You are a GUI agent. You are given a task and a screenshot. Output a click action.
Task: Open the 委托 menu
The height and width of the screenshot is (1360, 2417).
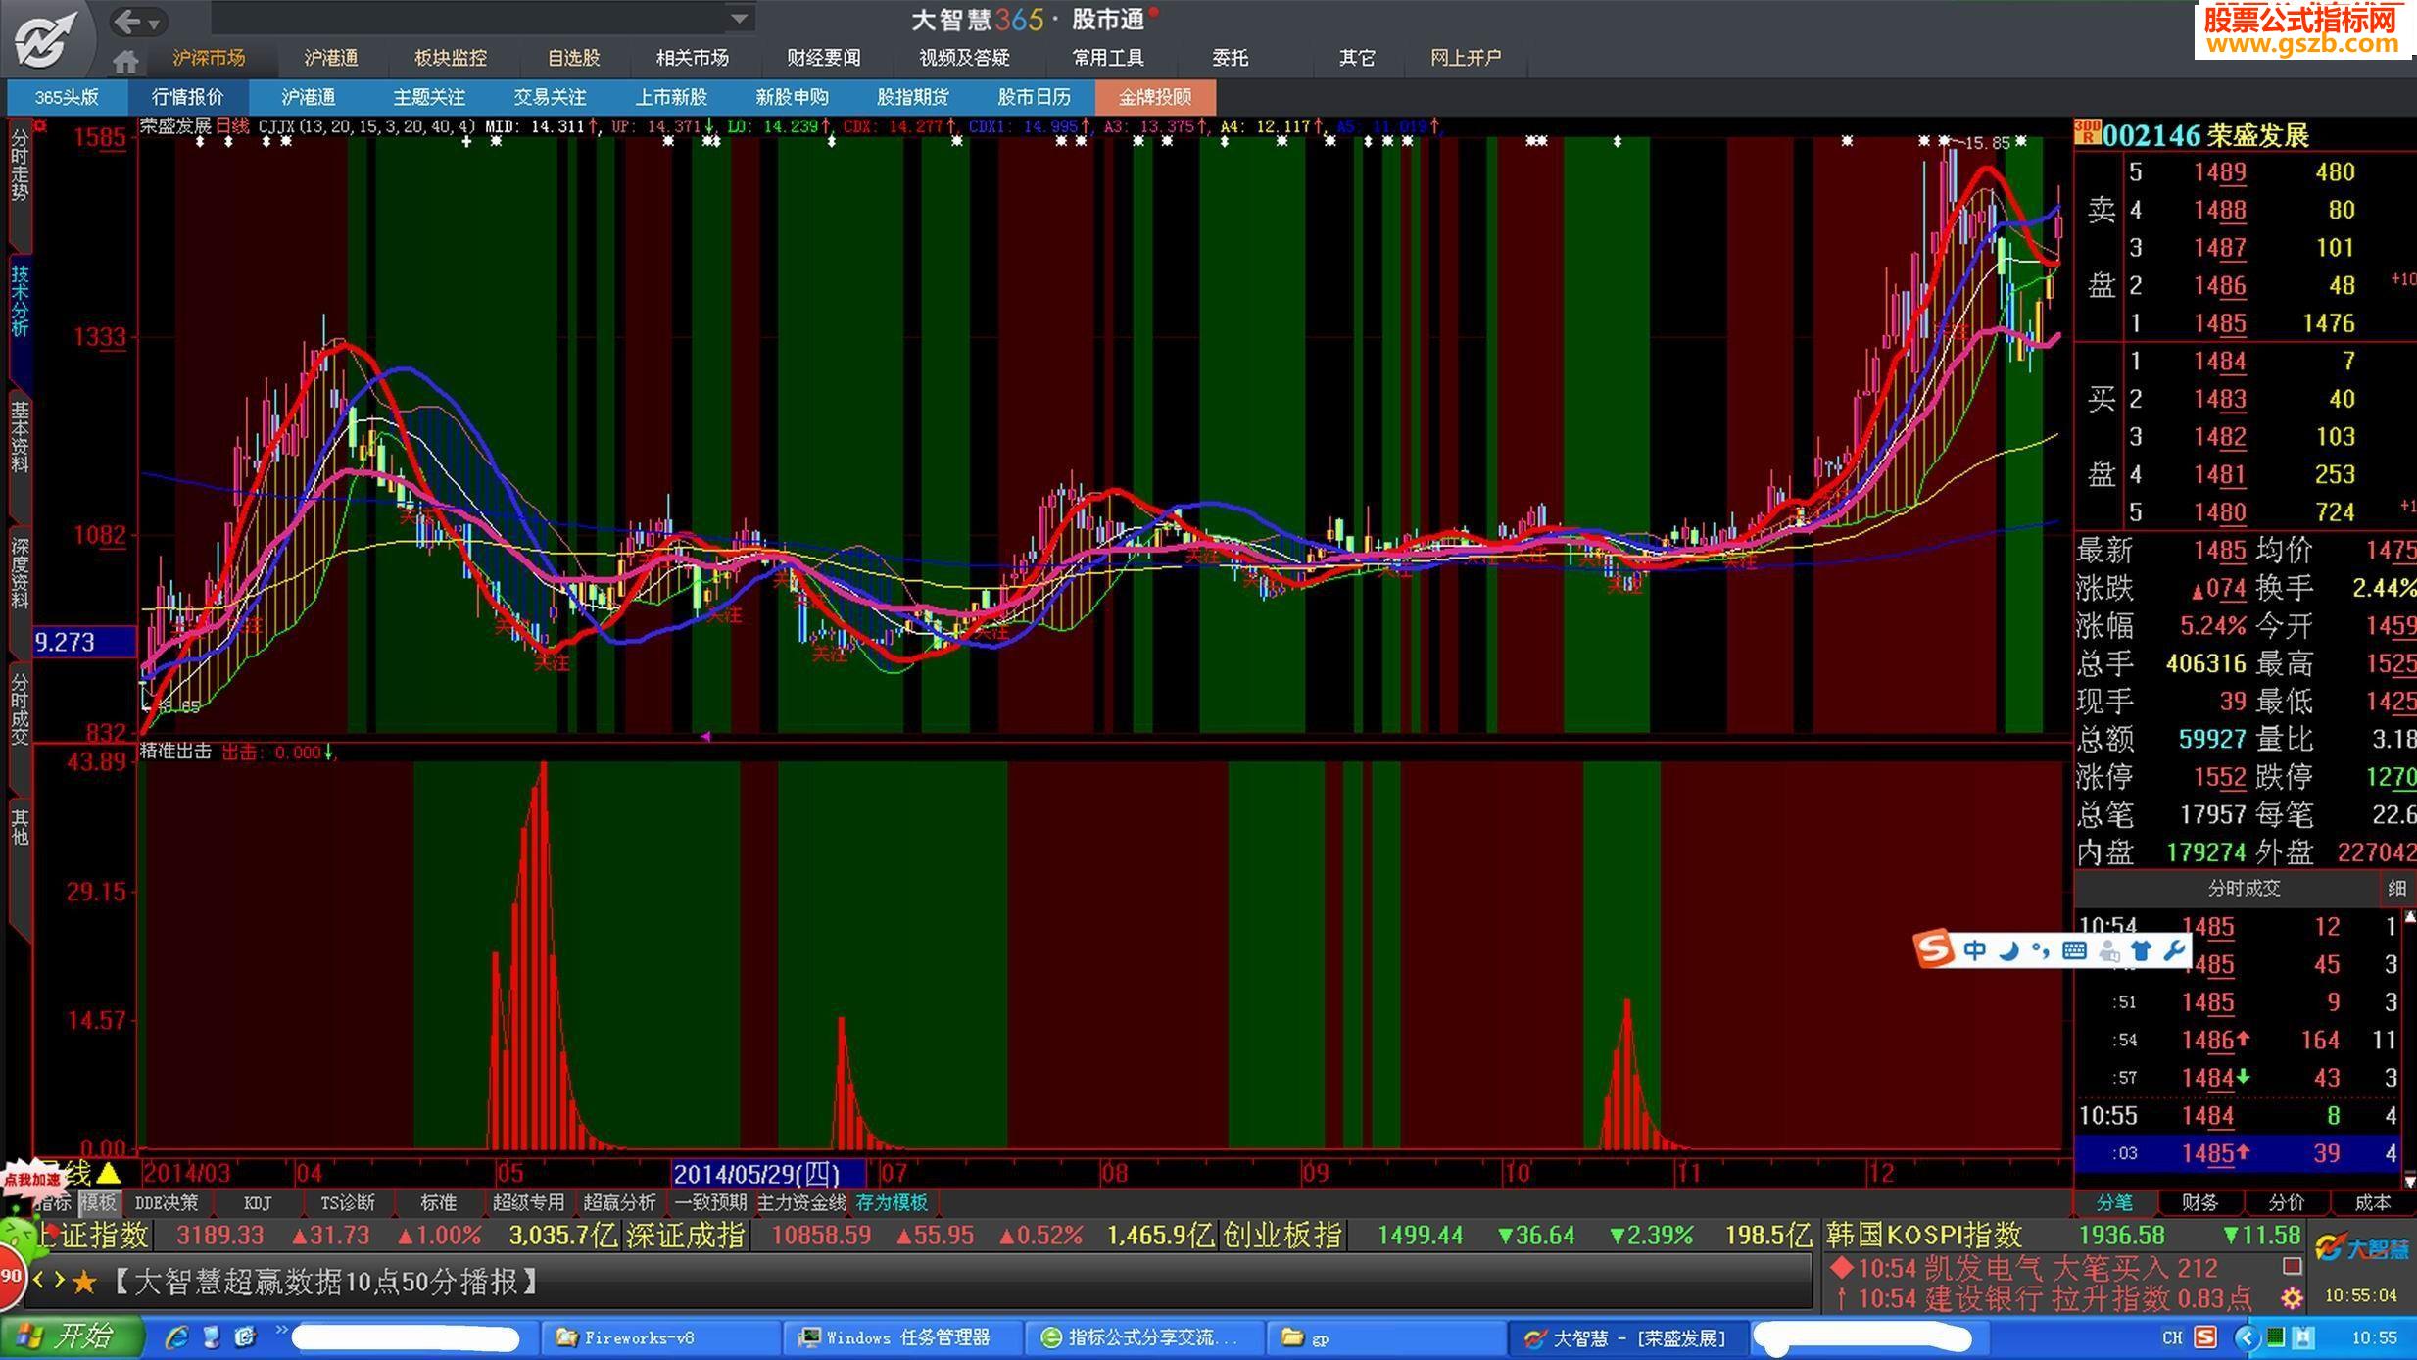click(x=1231, y=58)
